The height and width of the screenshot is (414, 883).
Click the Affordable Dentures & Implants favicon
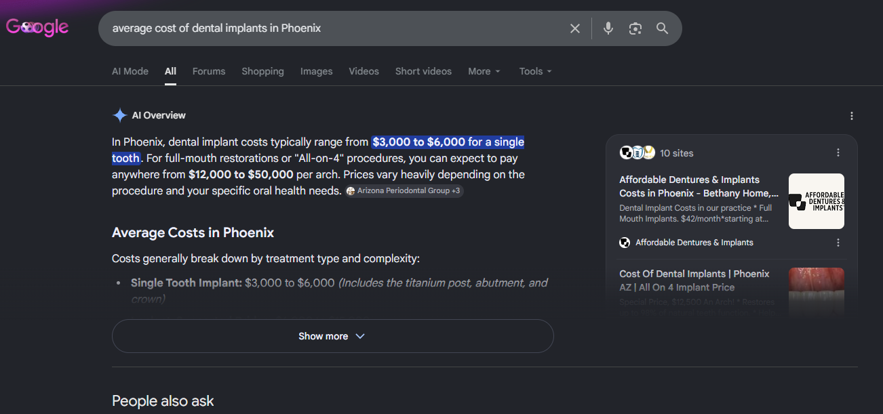pos(625,243)
